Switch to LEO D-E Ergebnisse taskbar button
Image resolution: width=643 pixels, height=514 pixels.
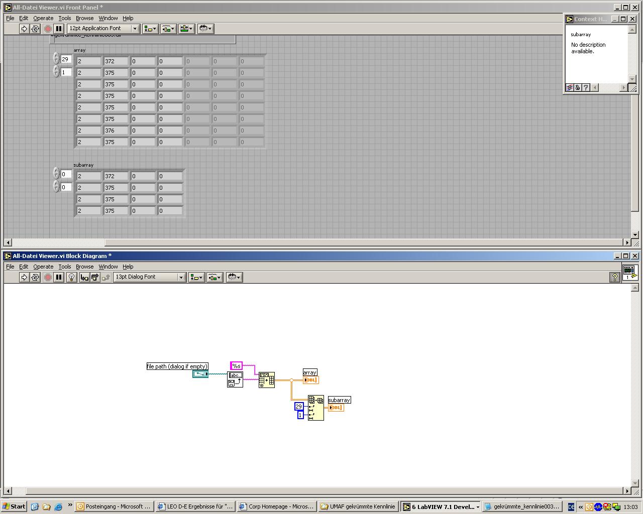click(195, 506)
